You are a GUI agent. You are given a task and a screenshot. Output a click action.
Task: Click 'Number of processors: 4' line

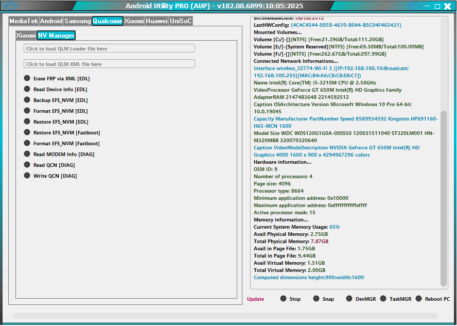[x=283, y=177]
